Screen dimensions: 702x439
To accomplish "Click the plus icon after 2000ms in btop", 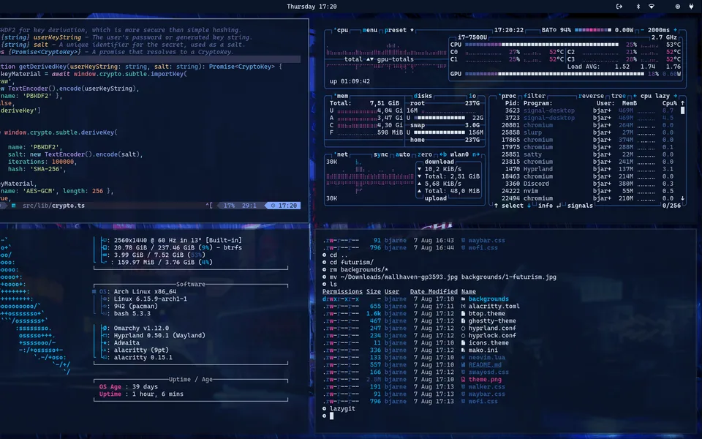I will tap(675, 30).
